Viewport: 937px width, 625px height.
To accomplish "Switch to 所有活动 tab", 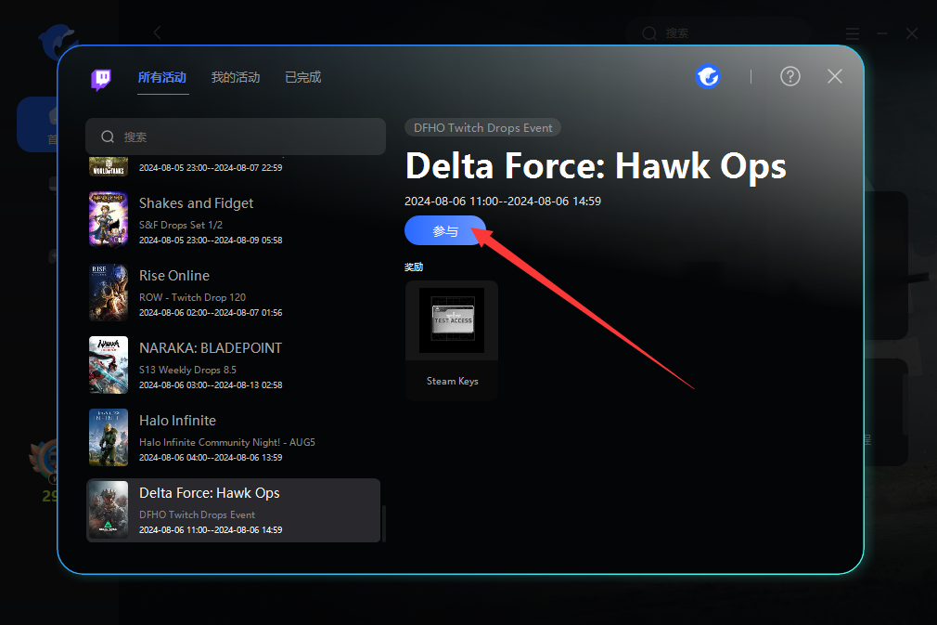I will point(162,78).
